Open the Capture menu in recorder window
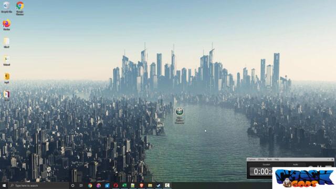The image size is (336, 189). click(x=251, y=160)
